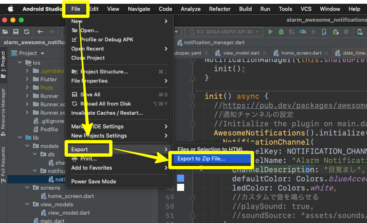Click the blue blueAccent gutter color swatch

tap(180, 178)
